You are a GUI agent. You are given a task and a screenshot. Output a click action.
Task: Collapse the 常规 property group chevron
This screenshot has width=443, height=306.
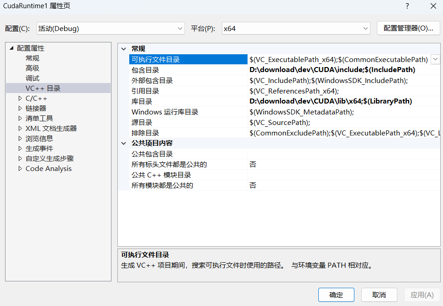point(124,49)
